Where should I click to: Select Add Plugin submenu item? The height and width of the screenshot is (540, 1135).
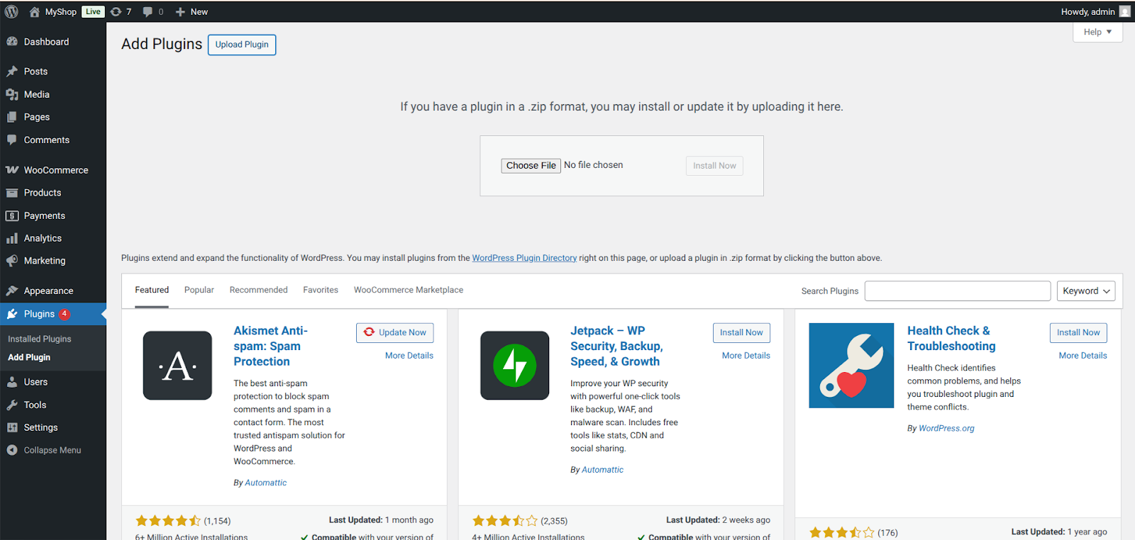pyautogui.click(x=29, y=357)
